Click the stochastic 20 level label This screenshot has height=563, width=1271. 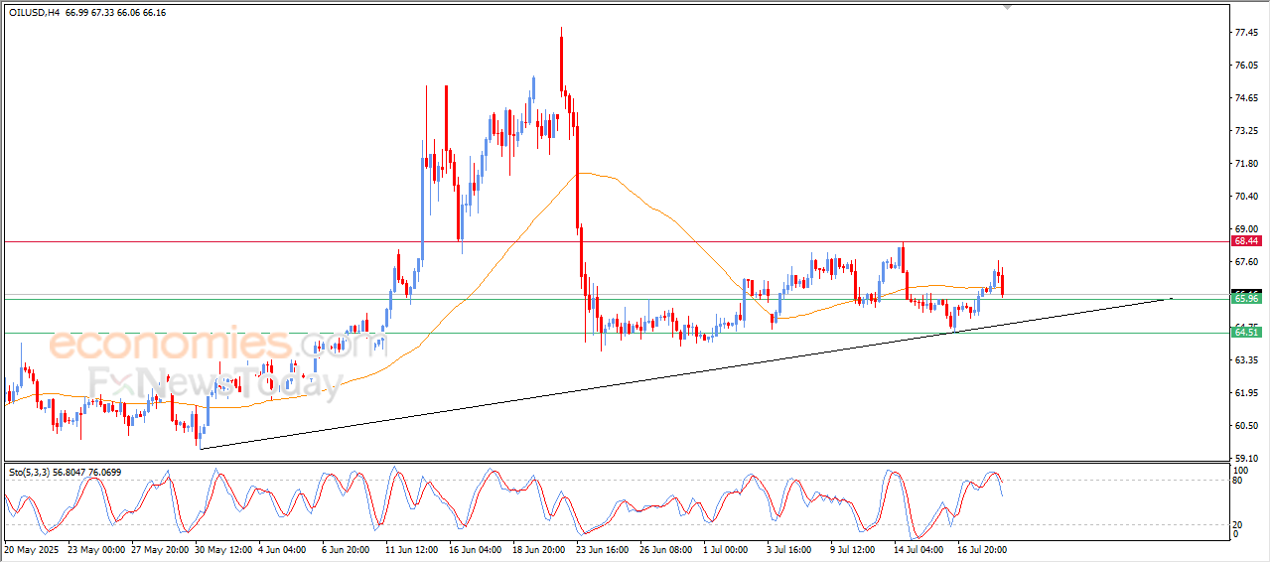pyautogui.click(x=1237, y=524)
